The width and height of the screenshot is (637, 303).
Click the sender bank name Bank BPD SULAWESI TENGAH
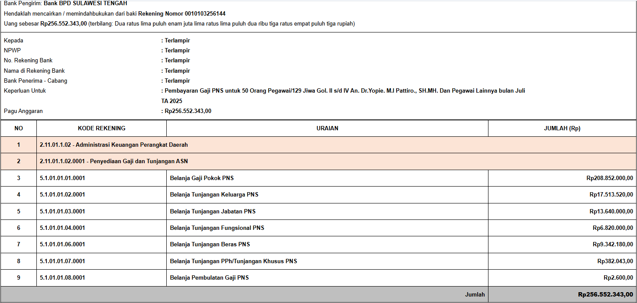tap(85, 3)
